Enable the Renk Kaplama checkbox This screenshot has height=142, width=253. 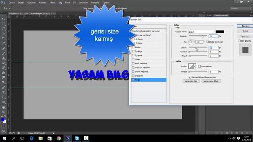coord(133,64)
